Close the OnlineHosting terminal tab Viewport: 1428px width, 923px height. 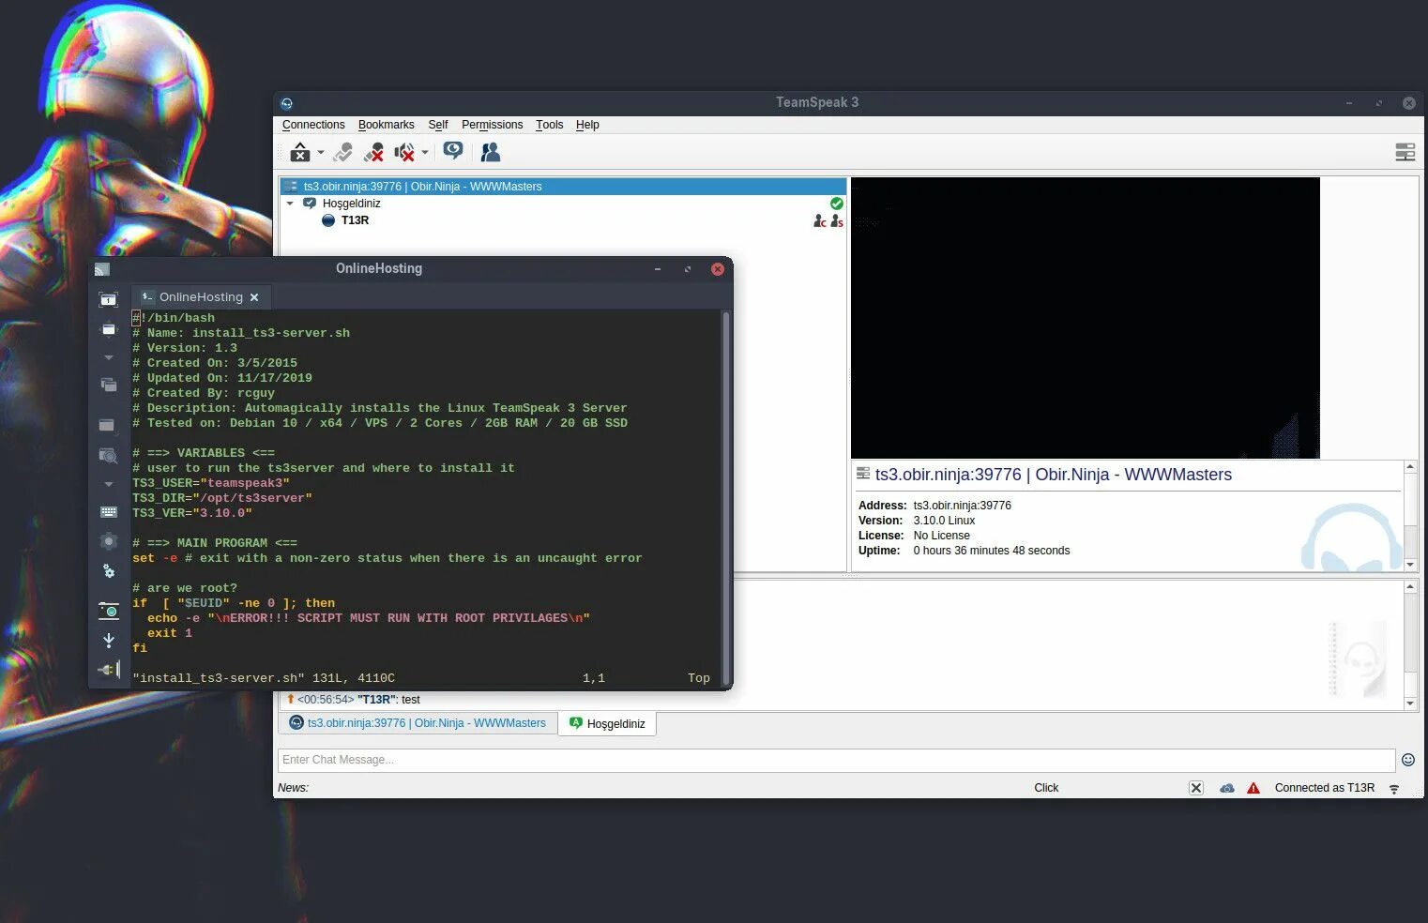[254, 297]
